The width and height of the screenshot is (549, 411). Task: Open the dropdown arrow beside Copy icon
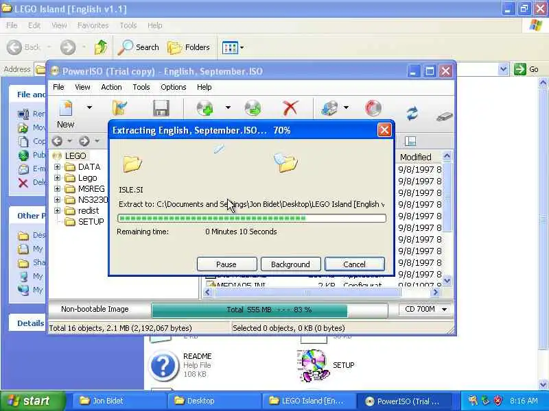point(346,108)
